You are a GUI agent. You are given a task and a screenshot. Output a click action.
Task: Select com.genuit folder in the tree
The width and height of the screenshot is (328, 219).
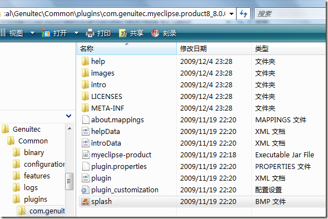(47, 211)
